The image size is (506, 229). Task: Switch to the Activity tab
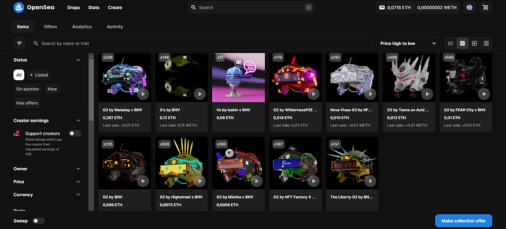(115, 27)
